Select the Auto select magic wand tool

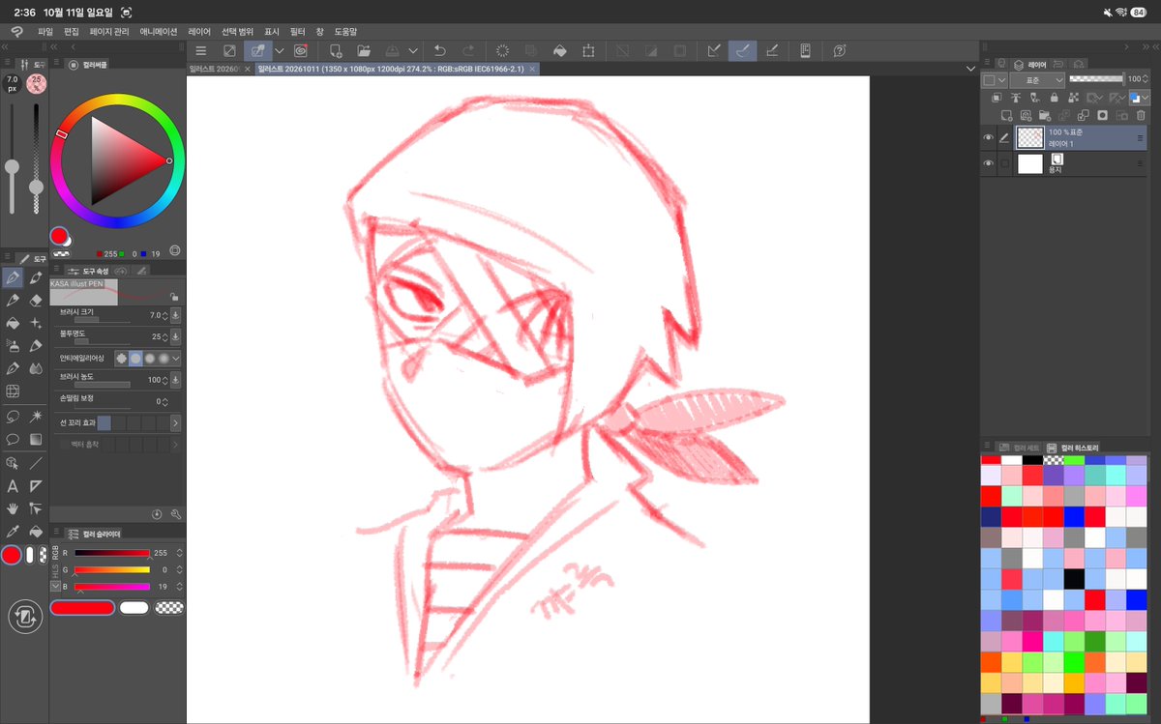pos(36,417)
